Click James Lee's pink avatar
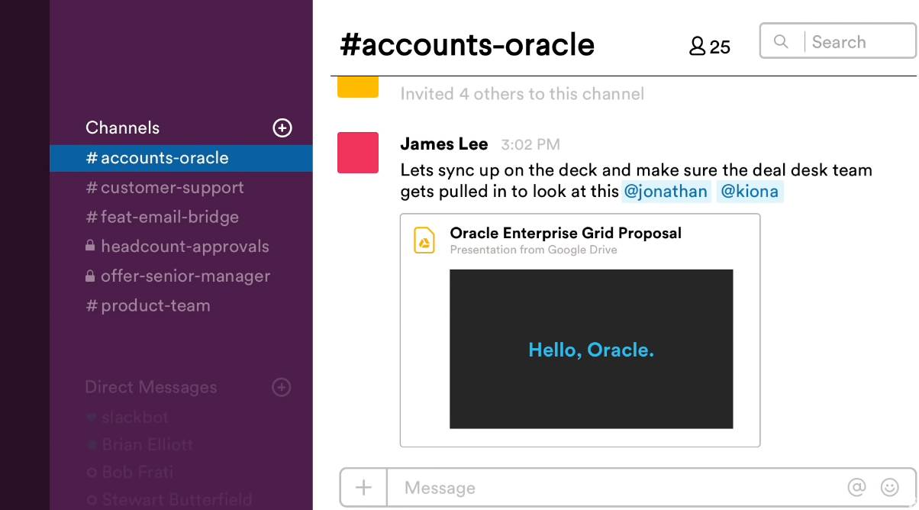Screen dimensions: 919x510 coord(358,153)
